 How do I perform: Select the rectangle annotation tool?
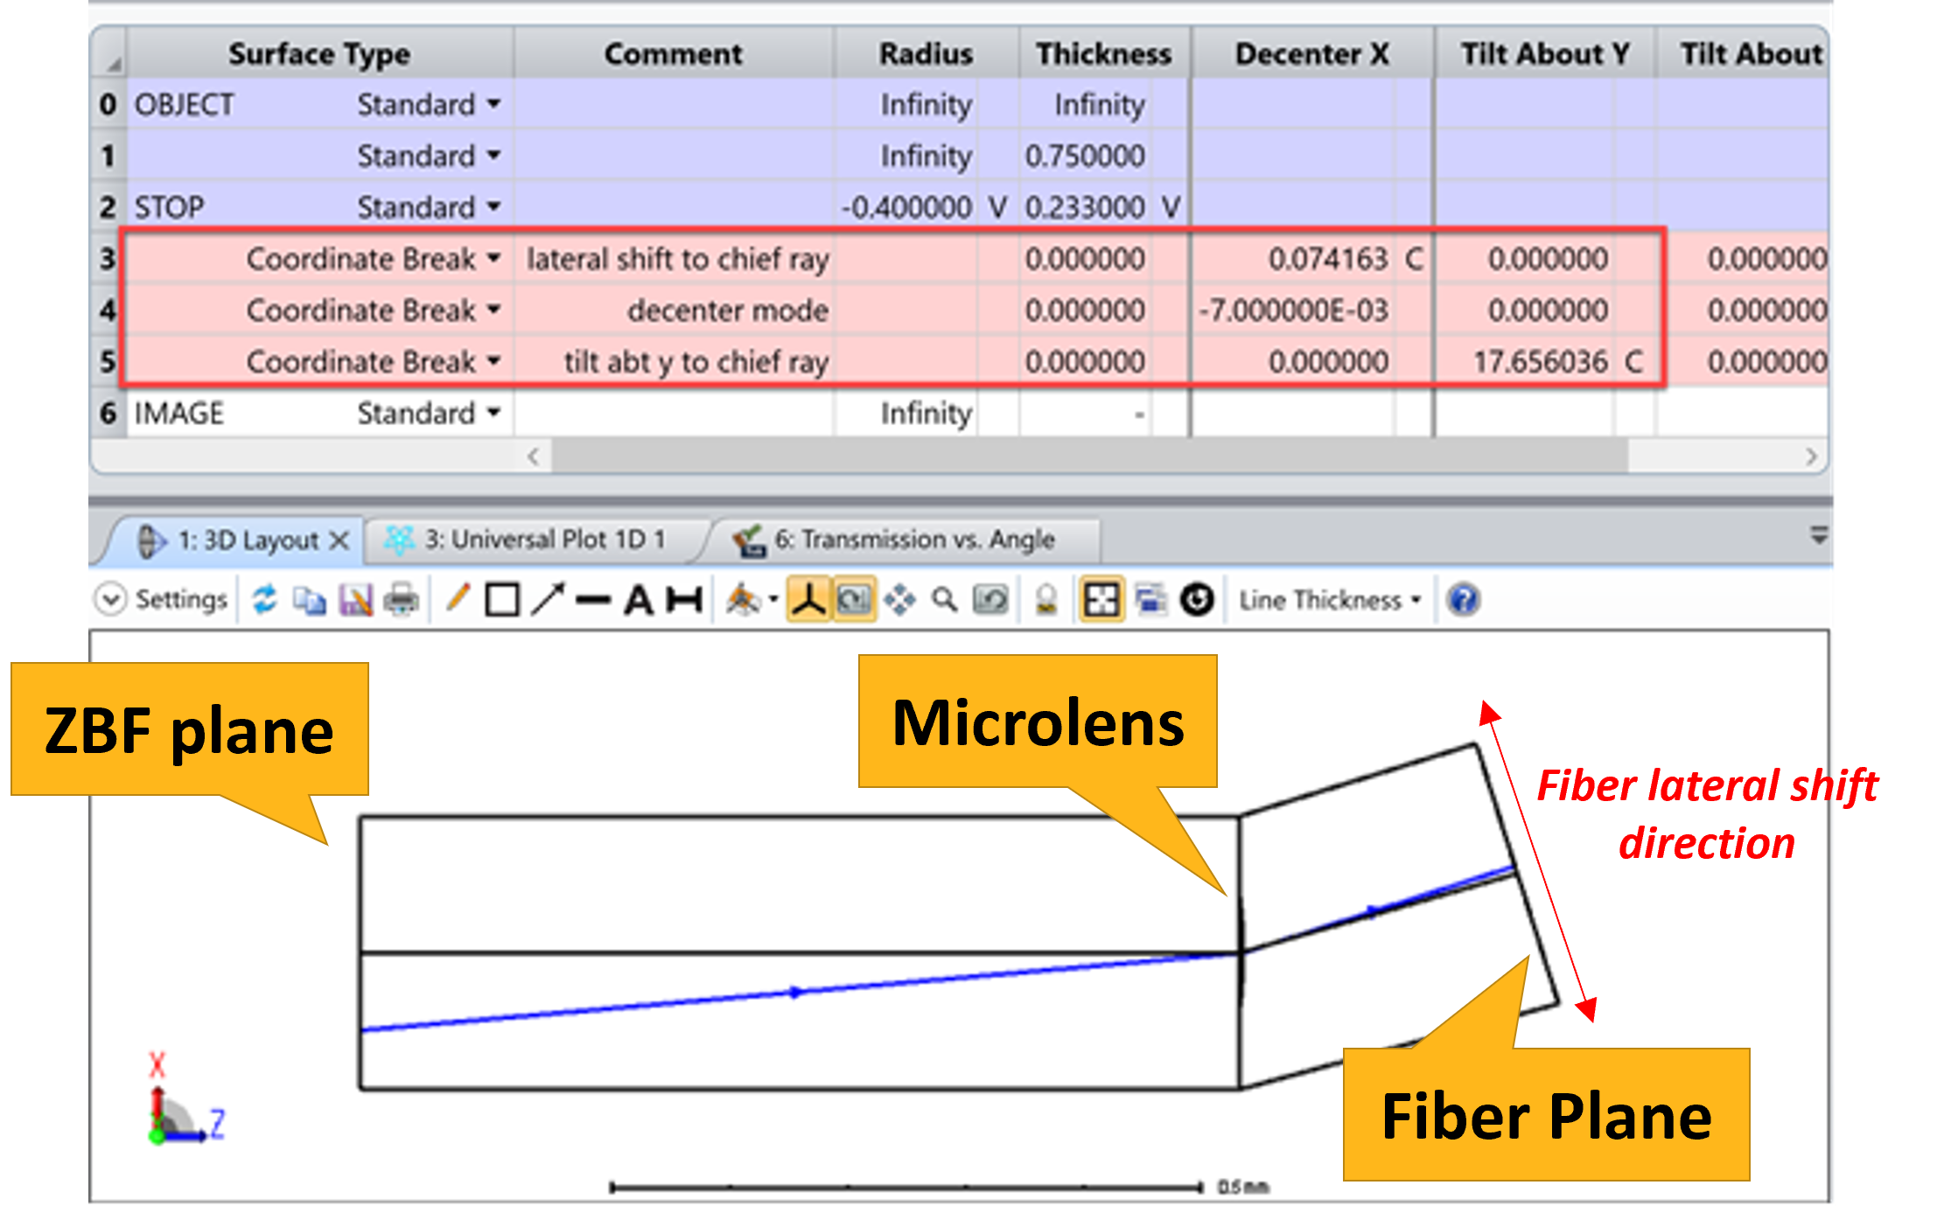point(502,600)
